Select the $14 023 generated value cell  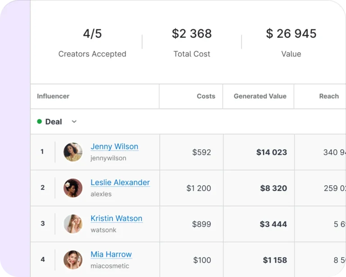point(259,152)
